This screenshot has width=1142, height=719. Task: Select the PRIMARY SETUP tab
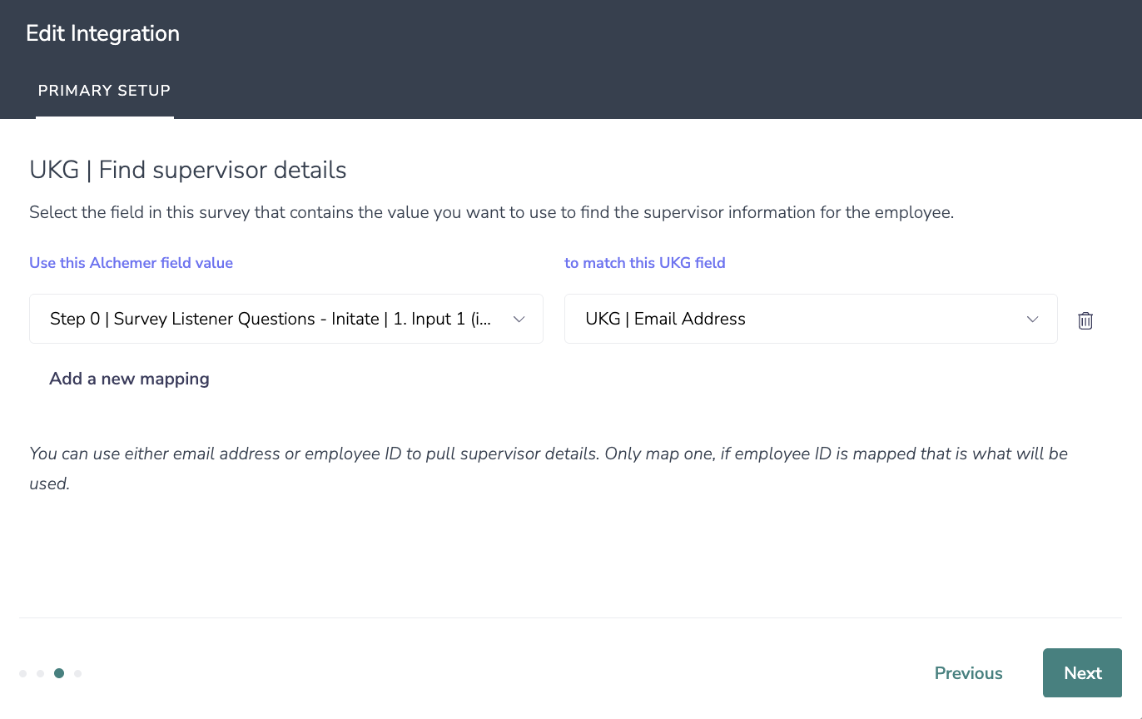click(104, 91)
